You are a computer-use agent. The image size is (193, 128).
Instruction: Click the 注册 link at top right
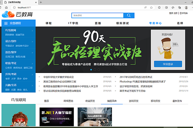pos(176,13)
